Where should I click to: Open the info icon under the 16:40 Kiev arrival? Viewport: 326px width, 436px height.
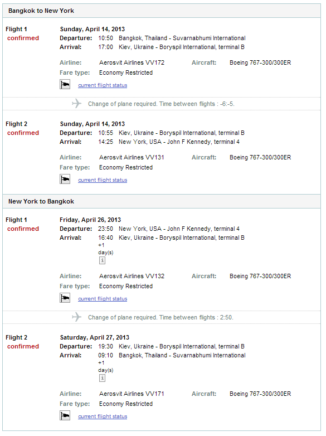coord(103,260)
